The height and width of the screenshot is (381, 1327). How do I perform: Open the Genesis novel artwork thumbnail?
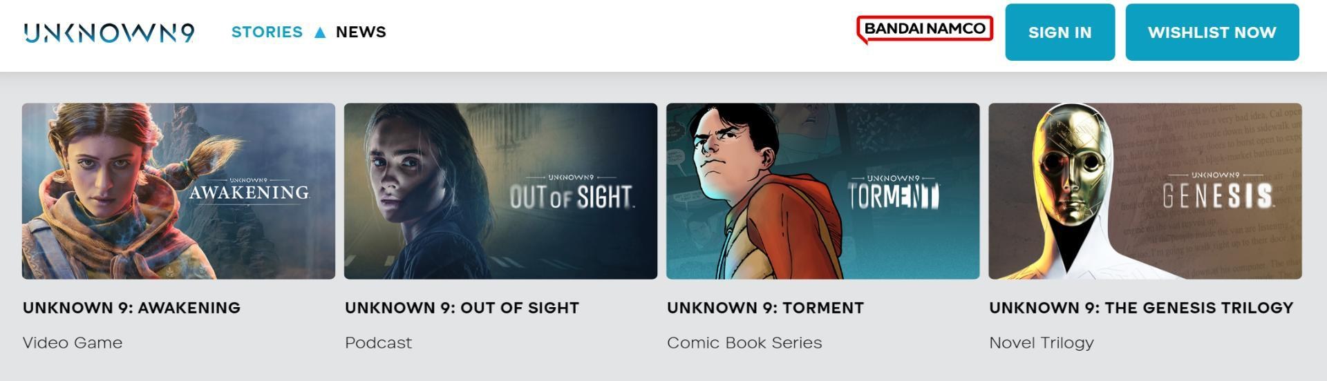[1145, 191]
